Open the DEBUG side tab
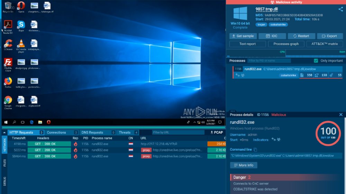This screenshot has height=194, width=346. [4, 182]
